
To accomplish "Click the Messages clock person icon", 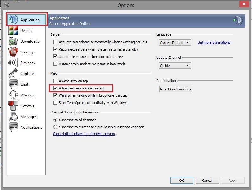I will pos(13,116).
